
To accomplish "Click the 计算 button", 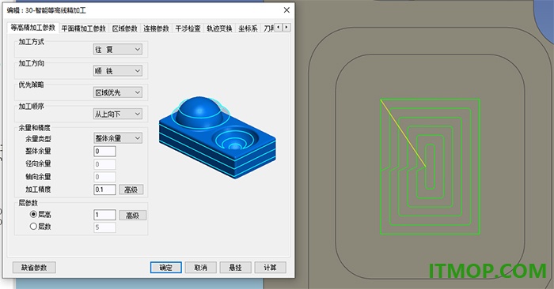I will [x=271, y=268].
